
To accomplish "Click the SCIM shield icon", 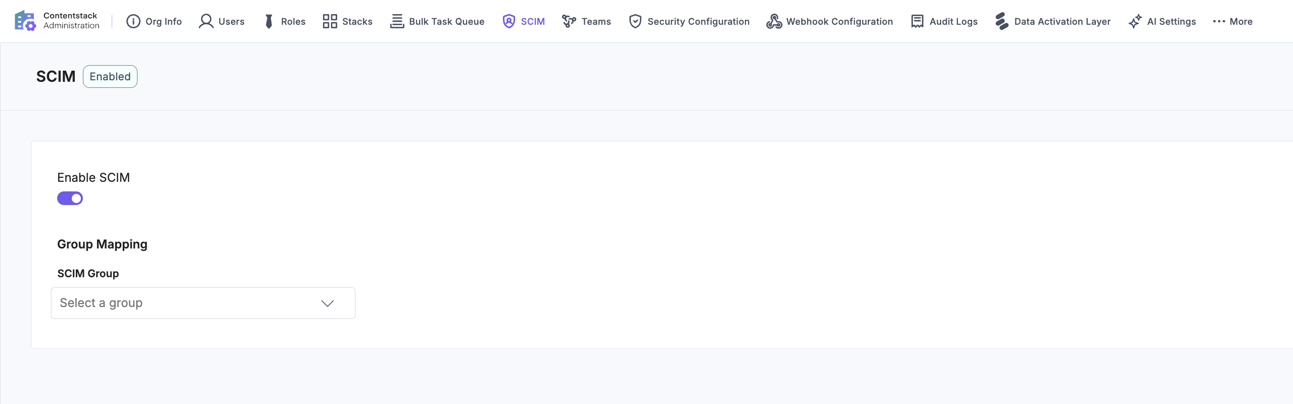I will pos(509,21).
